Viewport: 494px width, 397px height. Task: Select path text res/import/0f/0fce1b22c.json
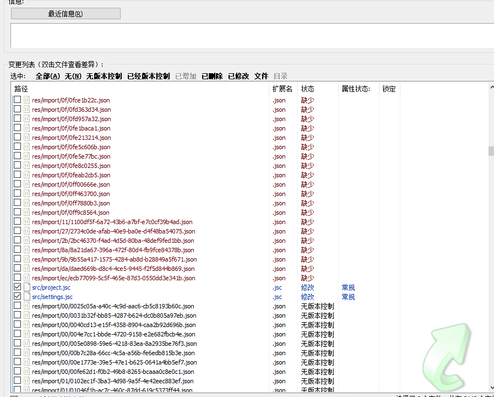(x=71, y=100)
